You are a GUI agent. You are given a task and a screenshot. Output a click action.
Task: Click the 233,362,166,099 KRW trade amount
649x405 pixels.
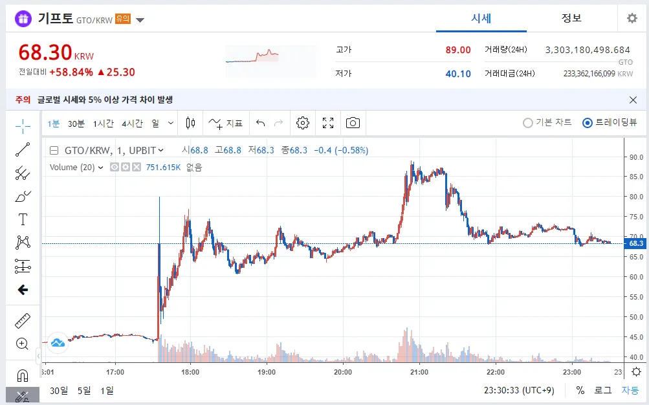tap(598, 74)
